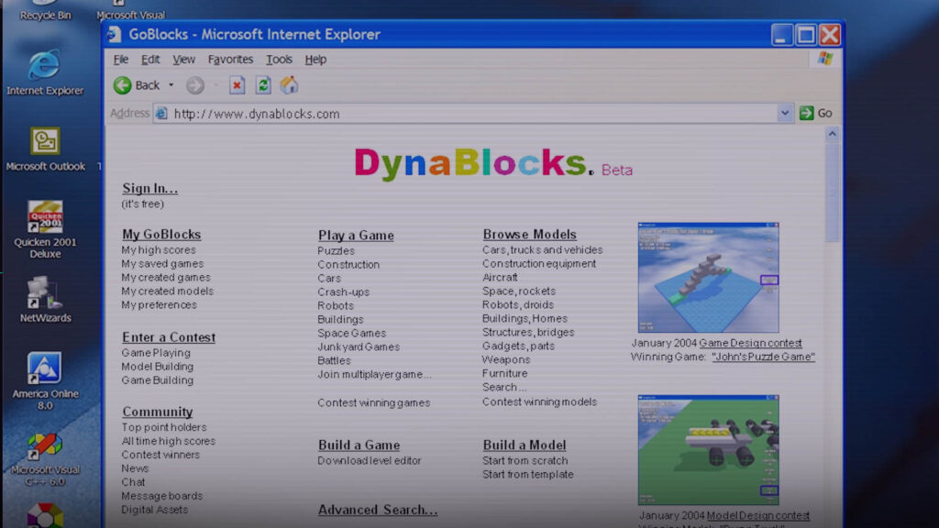
Task: Open the Advanced Search... link
Action: point(378,510)
